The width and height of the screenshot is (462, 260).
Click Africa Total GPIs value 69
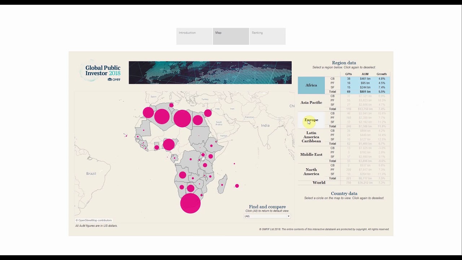pos(348,92)
